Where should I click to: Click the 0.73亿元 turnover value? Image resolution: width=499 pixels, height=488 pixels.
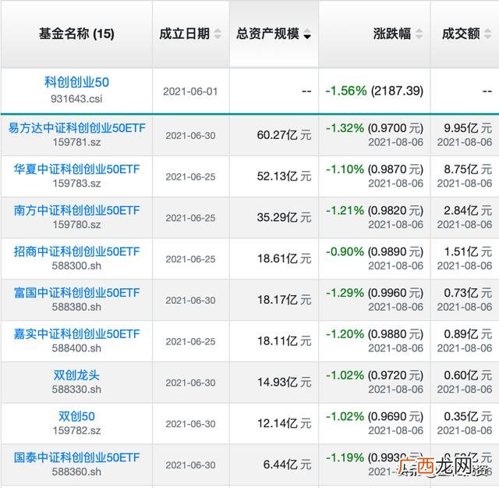tap(468, 293)
